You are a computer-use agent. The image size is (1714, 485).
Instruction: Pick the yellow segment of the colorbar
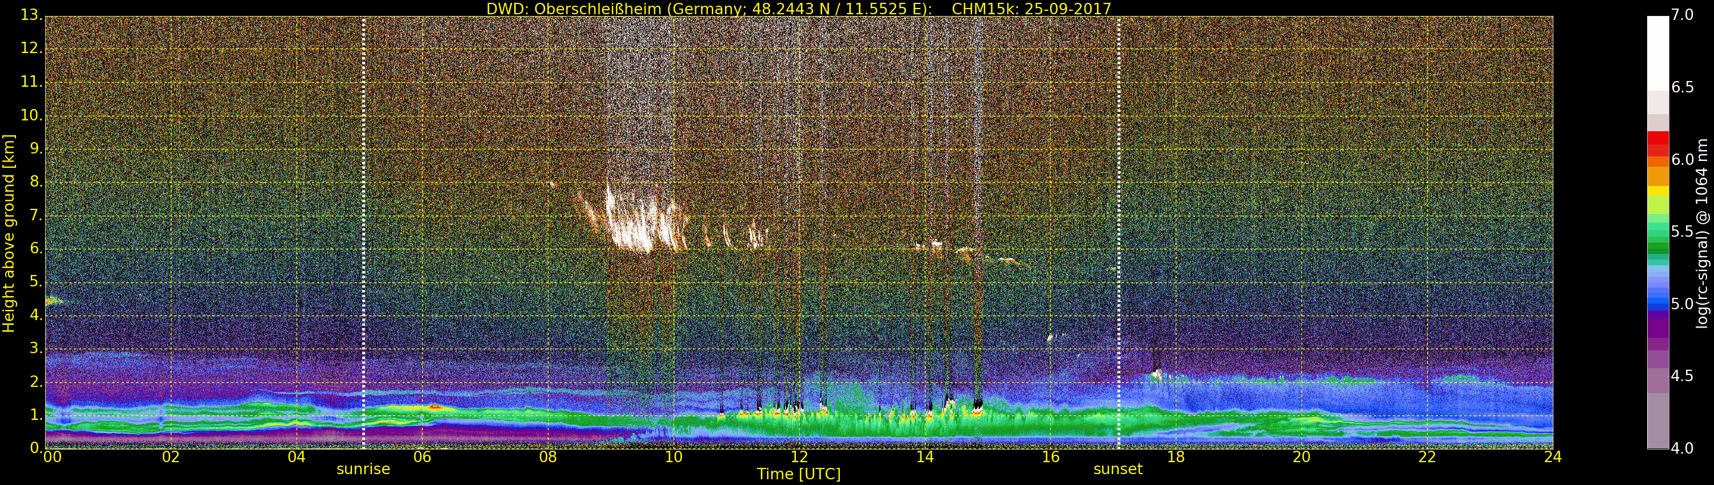click(1657, 191)
